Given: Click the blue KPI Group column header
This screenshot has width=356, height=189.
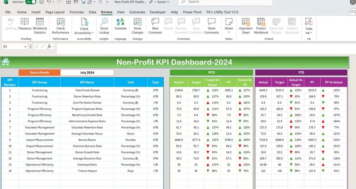Looking at the screenshot, I should [x=39, y=82].
